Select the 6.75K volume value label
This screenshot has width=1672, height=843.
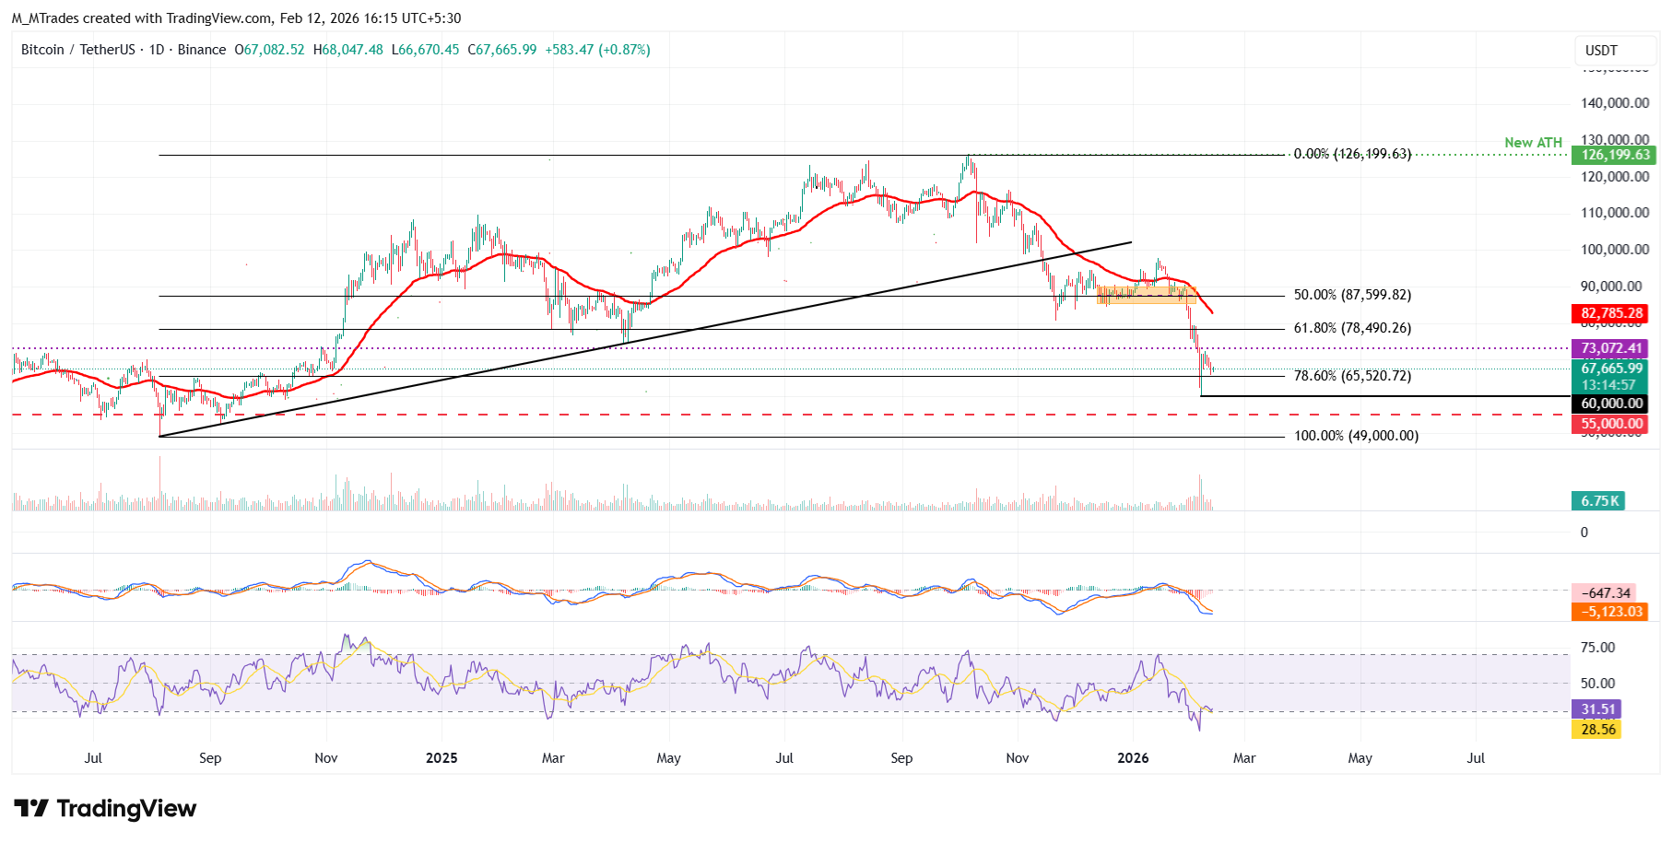1599,501
